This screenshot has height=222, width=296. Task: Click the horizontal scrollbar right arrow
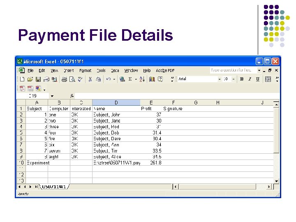pos(269,187)
